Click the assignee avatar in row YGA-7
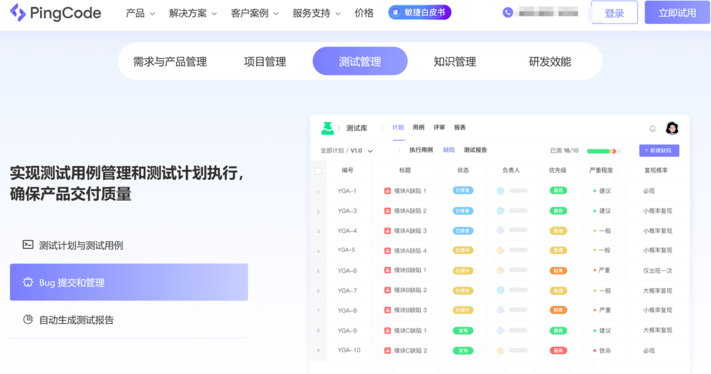The height and width of the screenshot is (374, 711). pos(501,290)
